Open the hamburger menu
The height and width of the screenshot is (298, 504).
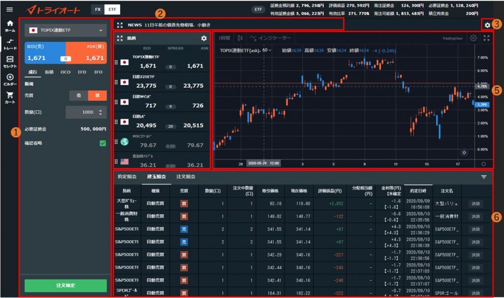(x=10, y=9)
